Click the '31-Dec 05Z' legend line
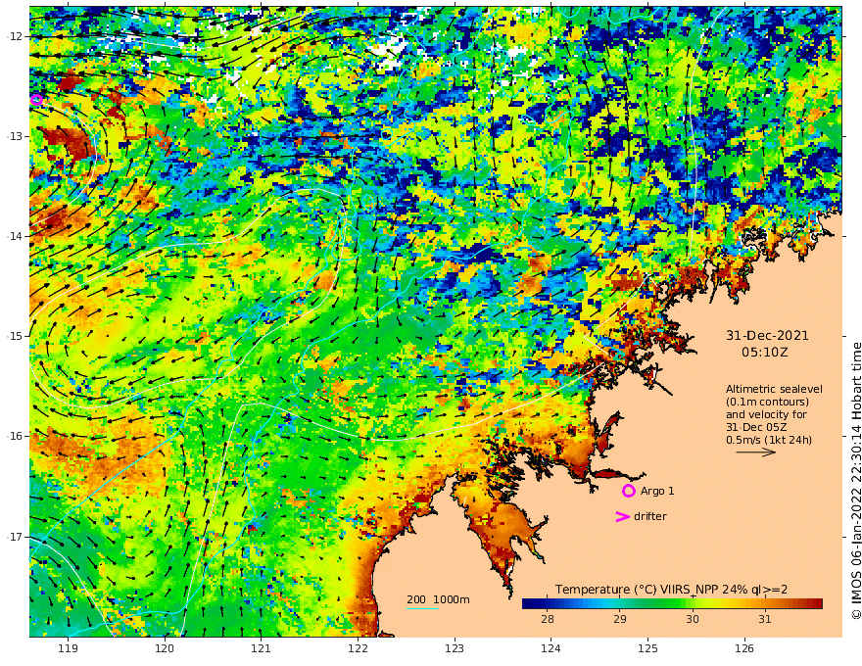Image resolution: width=862 pixels, height=666 pixels. pyautogui.click(x=756, y=428)
